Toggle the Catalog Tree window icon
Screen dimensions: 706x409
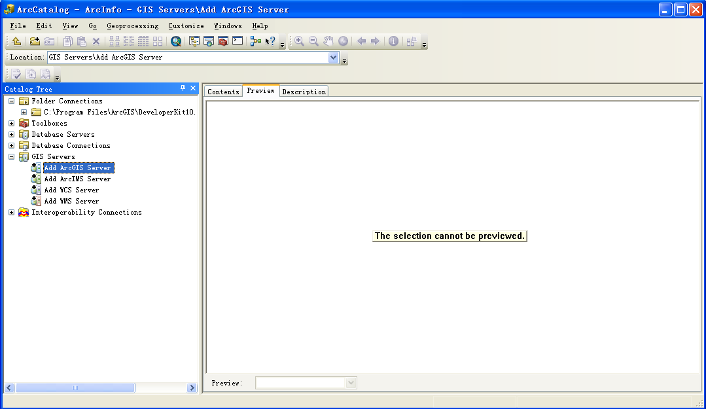click(194, 41)
